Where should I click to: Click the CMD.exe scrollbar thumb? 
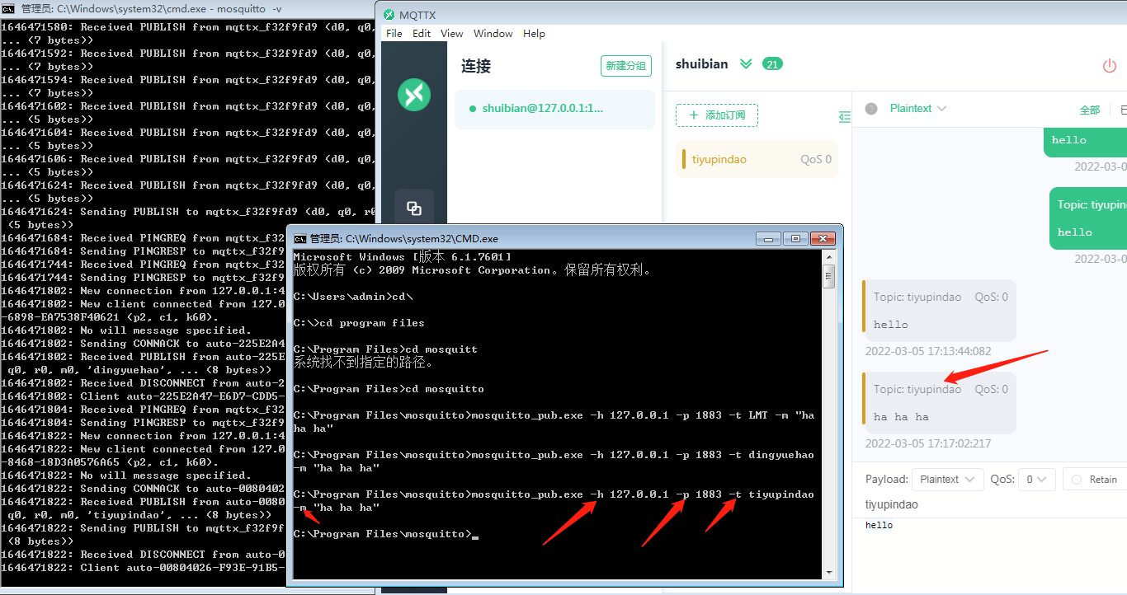pos(829,277)
